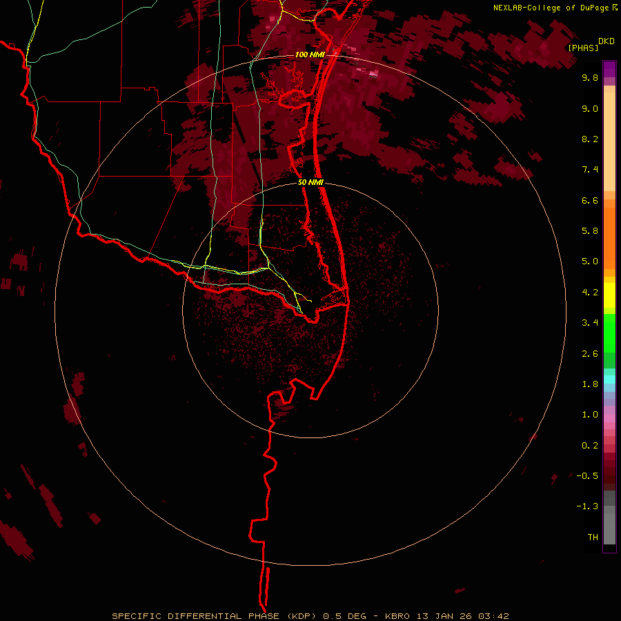Click the SPECIFIC DIFFERENTIAL PHASE (KDP) caption text
621x621 pixels.
[x=213, y=616]
